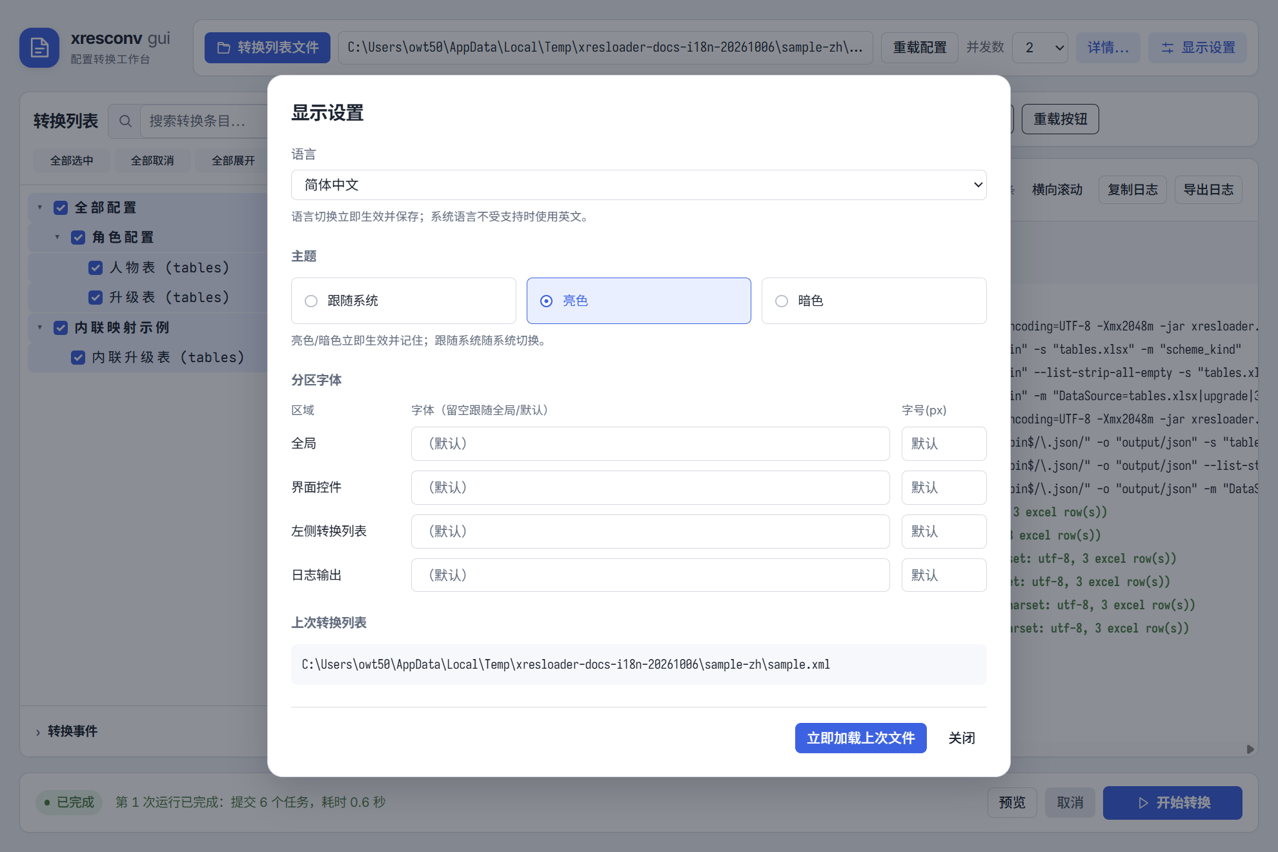Click 开始转换 button
This screenshot has width=1278, height=852.
[1172, 803]
